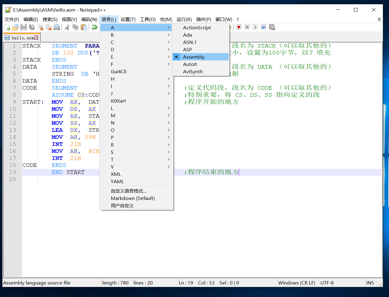Open the 插件(P) menu
The image size is (389, 297).
204,19
